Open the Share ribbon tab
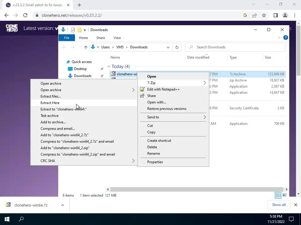This screenshot has height=225, width=301. click(x=101, y=38)
